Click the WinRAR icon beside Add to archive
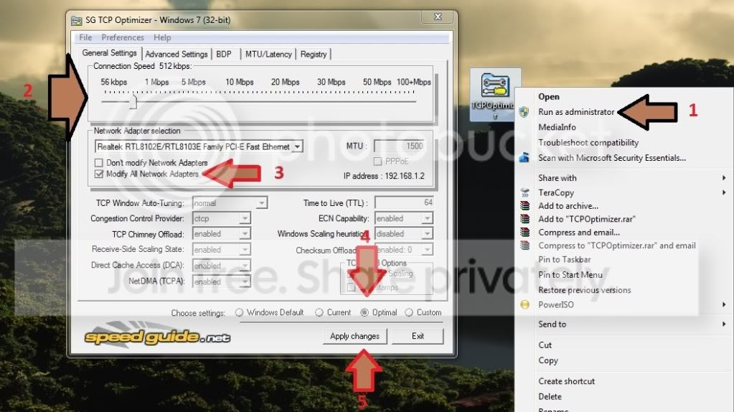This screenshot has width=734, height=412. click(x=524, y=205)
